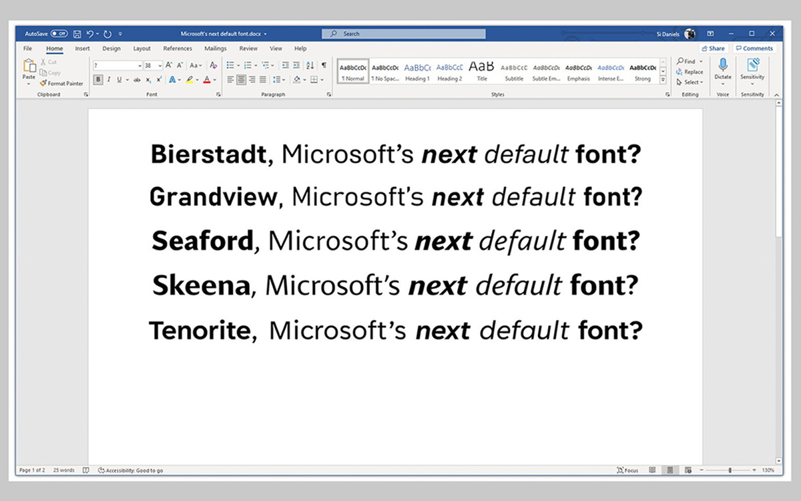Viewport: 801px width, 501px height.
Task: Click the Cut button
Action: tap(49, 62)
